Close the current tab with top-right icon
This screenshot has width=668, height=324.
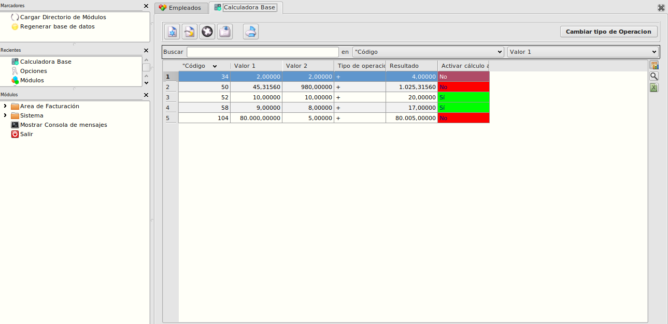[661, 8]
